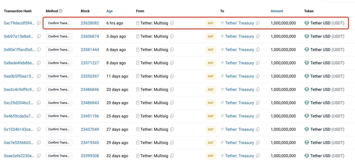Copy Tether: Multisig address in block 23419545 row

[172, 142]
